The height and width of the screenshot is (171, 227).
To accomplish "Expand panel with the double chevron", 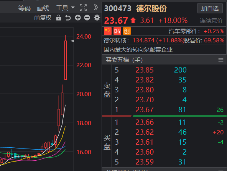I will click(x=95, y=7).
